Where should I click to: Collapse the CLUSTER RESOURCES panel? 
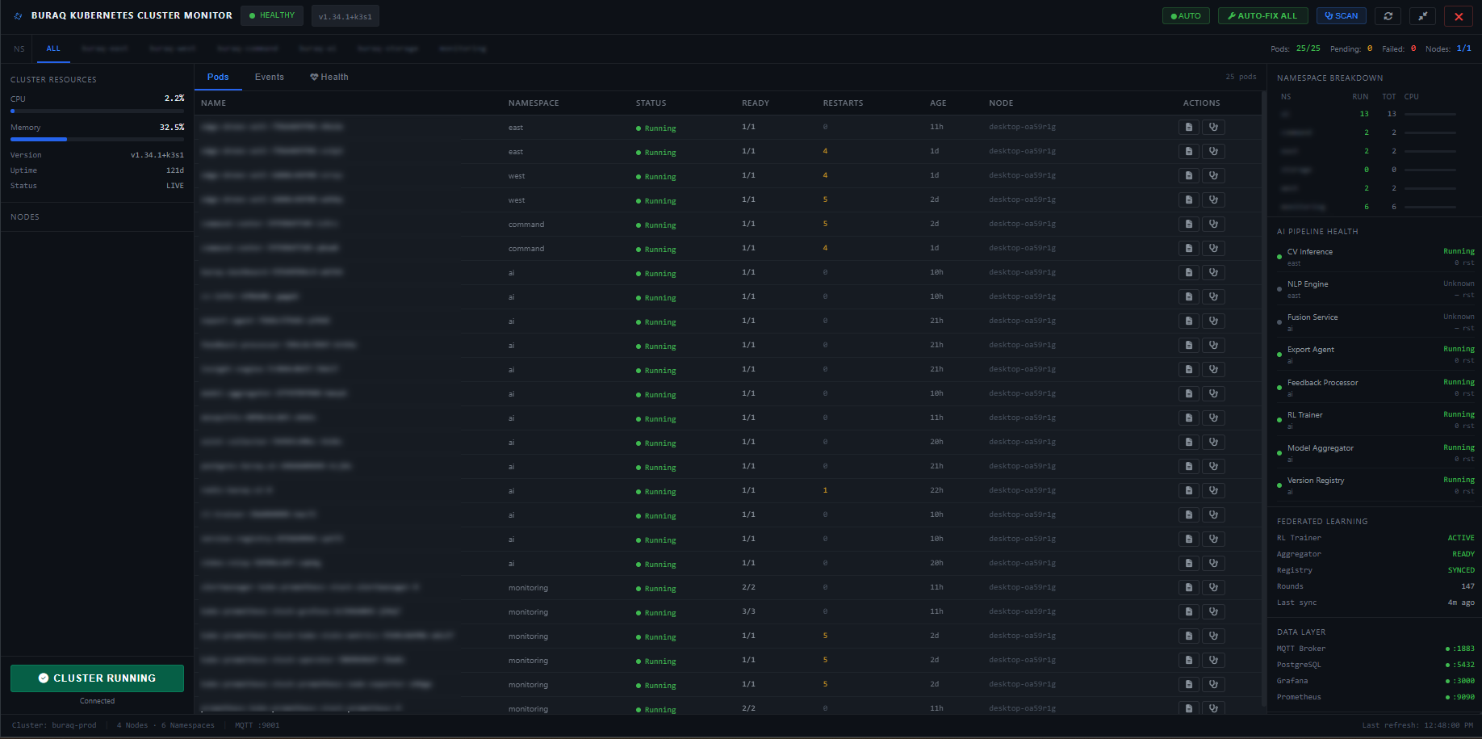tap(52, 79)
